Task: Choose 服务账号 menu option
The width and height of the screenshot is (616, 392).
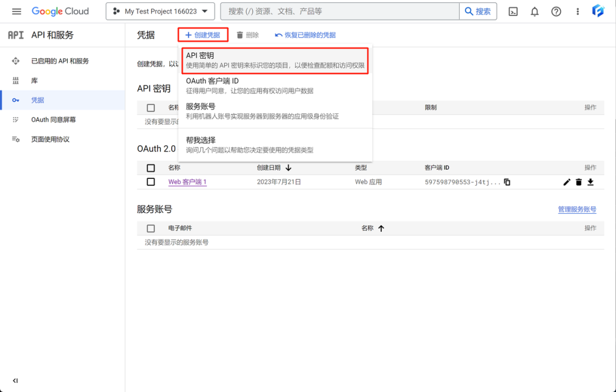Action: point(275,111)
